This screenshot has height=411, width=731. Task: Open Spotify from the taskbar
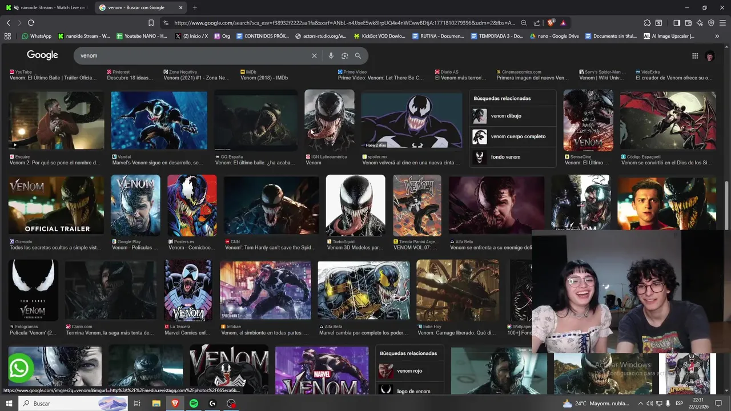point(194,403)
